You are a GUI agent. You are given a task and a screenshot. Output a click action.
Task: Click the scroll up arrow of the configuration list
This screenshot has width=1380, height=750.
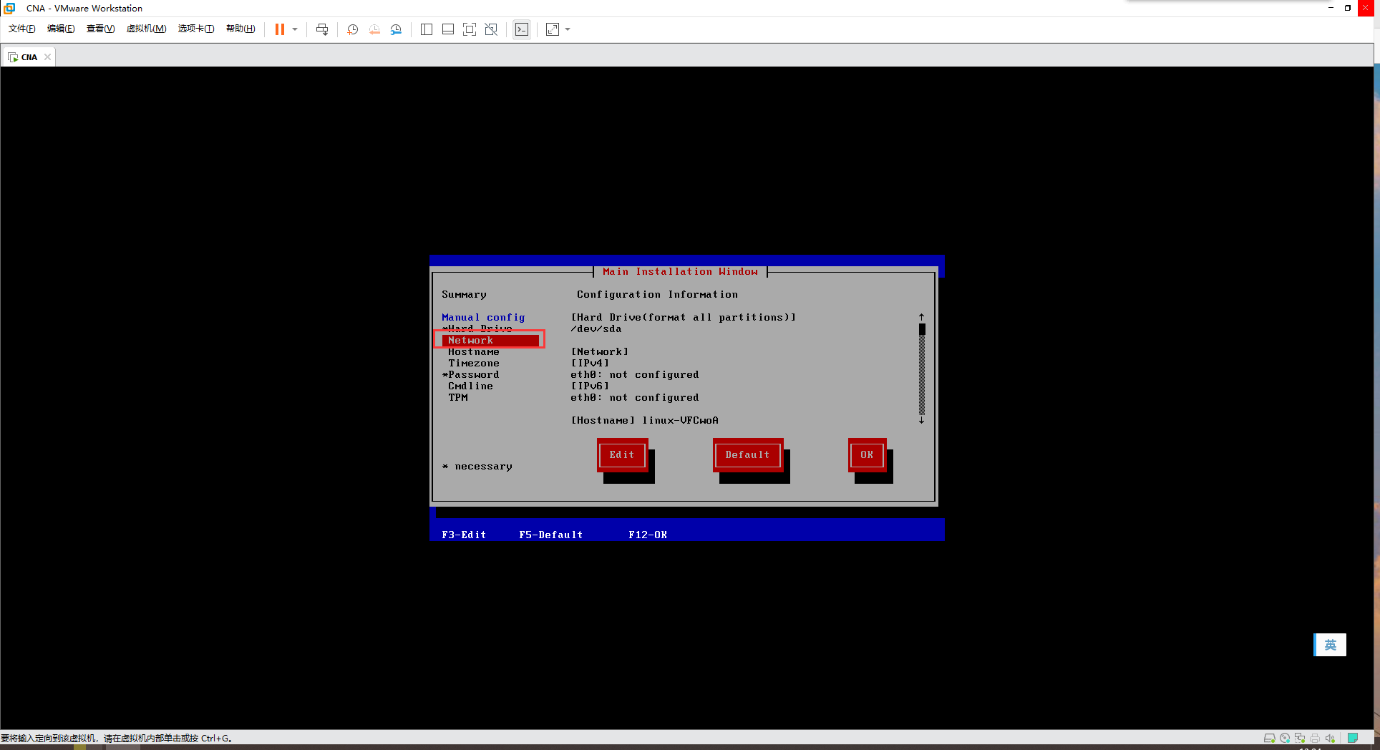(x=922, y=316)
